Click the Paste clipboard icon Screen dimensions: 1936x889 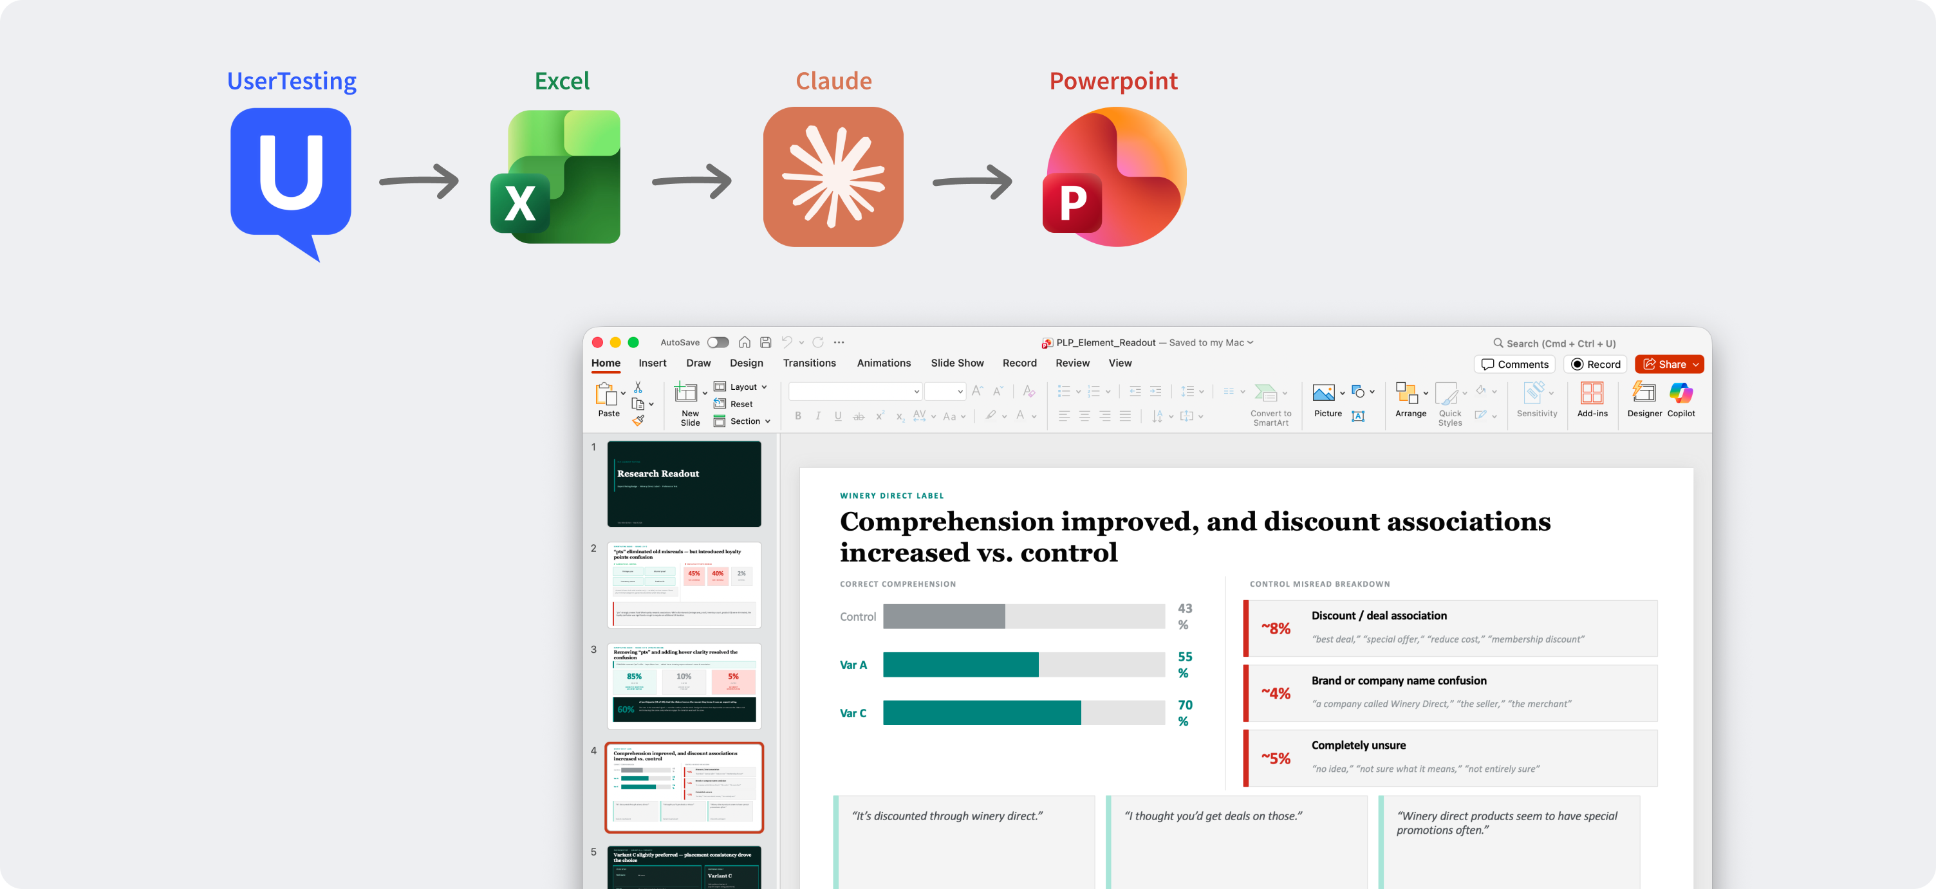pos(606,394)
